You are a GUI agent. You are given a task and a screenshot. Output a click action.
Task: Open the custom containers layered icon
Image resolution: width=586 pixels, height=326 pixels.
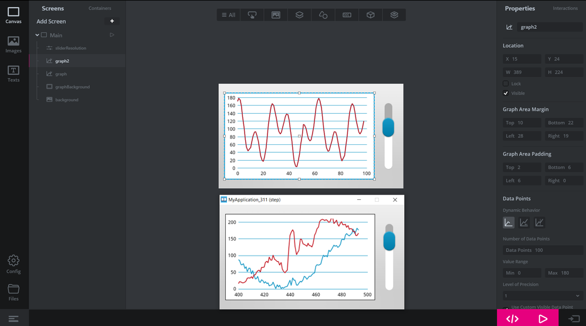click(x=394, y=15)
